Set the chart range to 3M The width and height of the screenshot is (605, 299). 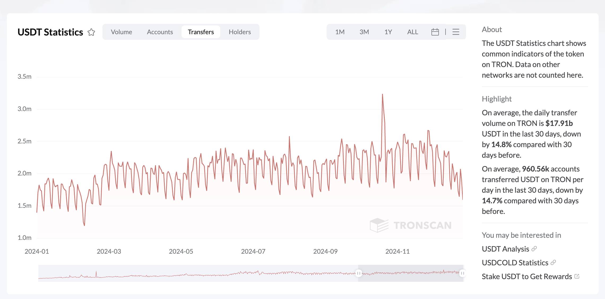364,32
